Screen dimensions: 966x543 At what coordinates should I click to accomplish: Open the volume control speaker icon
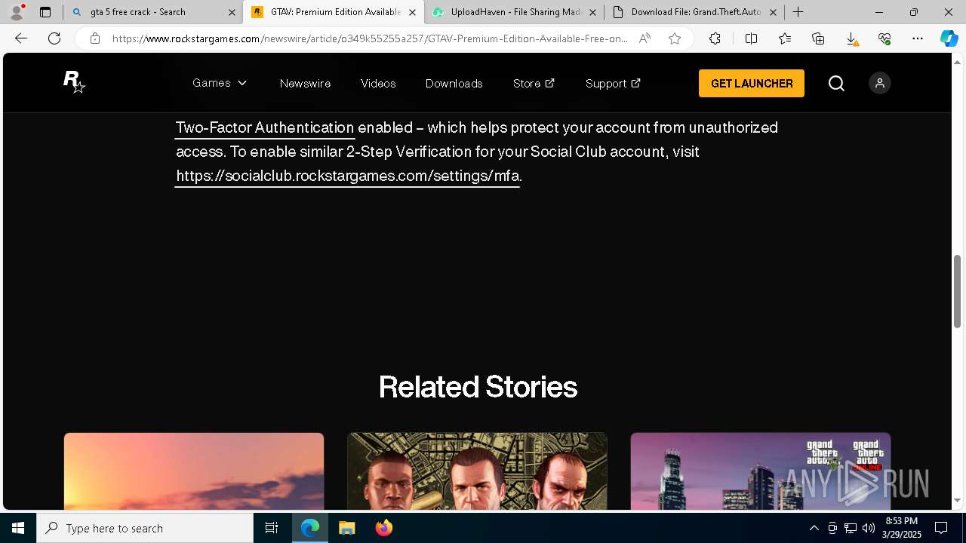click(x=868, y=528)
